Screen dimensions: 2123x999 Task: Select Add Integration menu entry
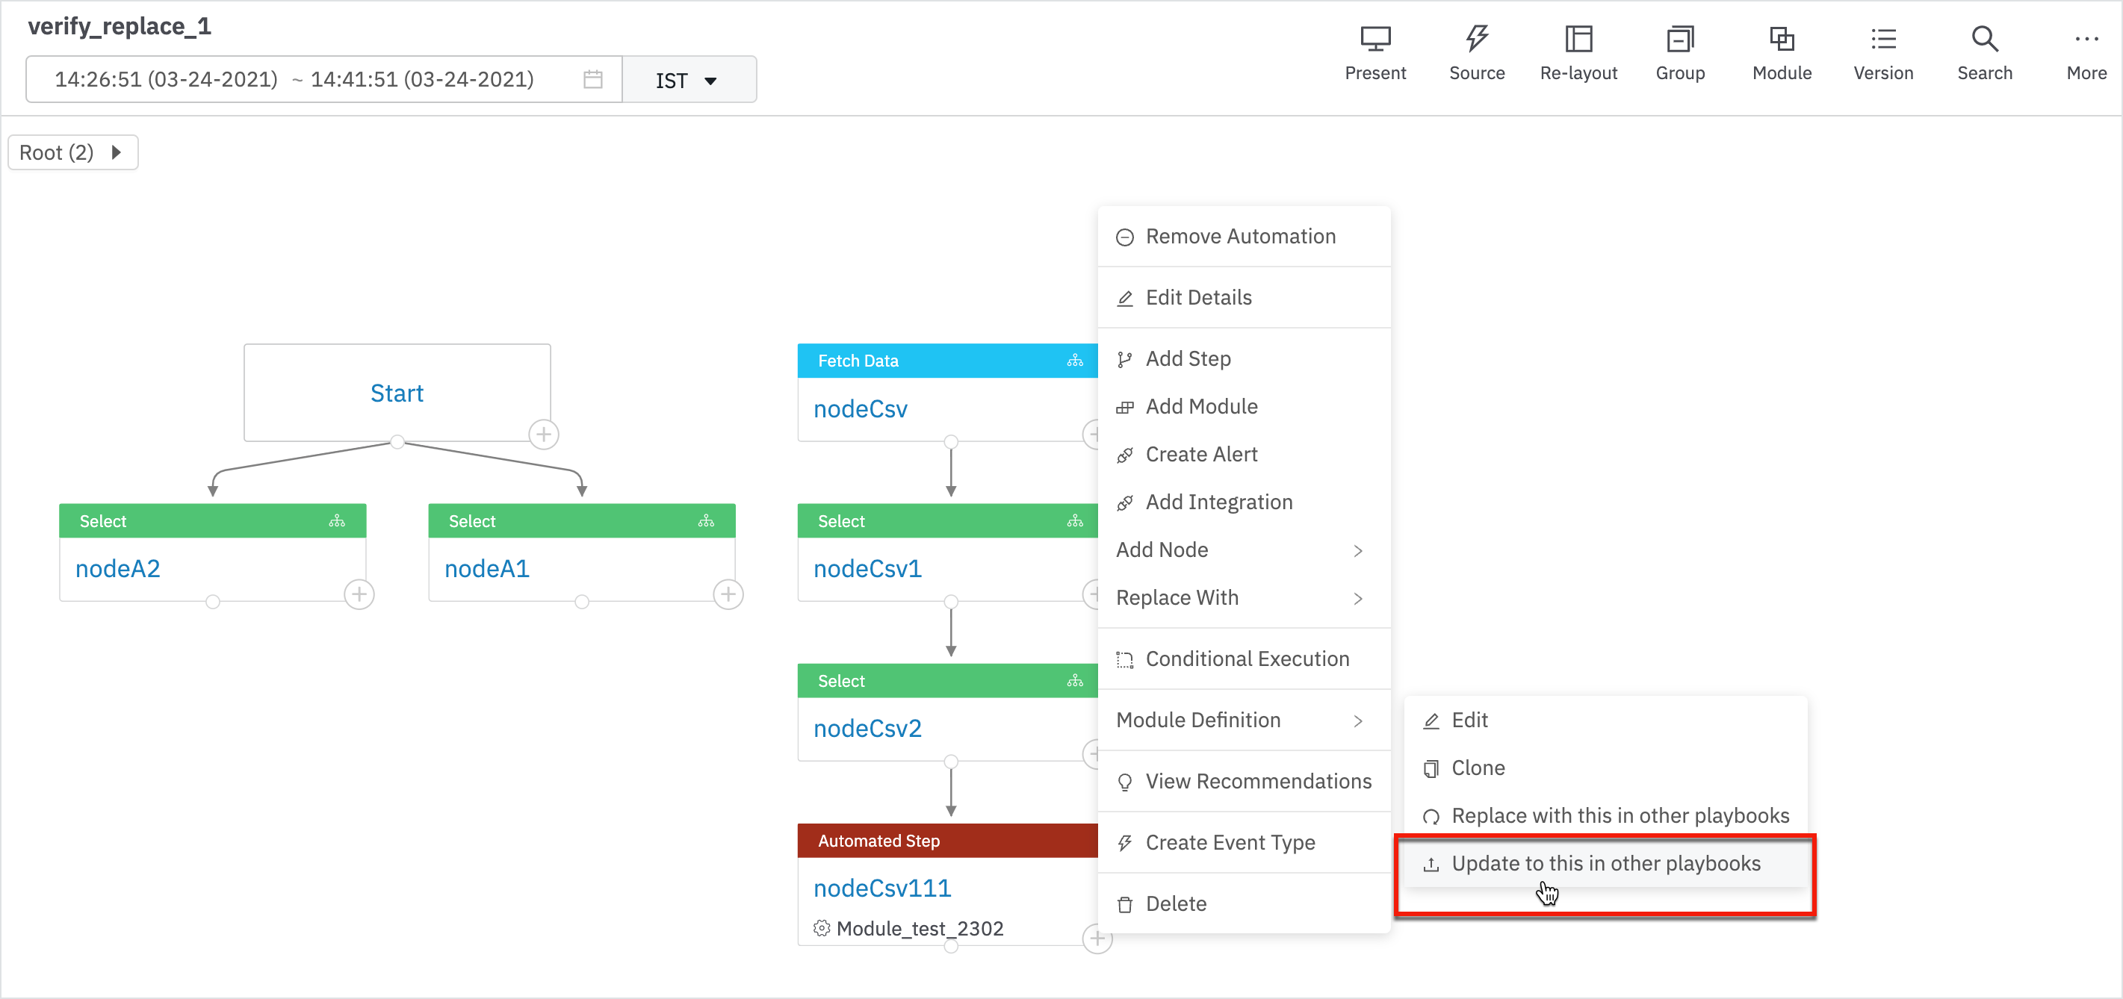point(1245,502)
